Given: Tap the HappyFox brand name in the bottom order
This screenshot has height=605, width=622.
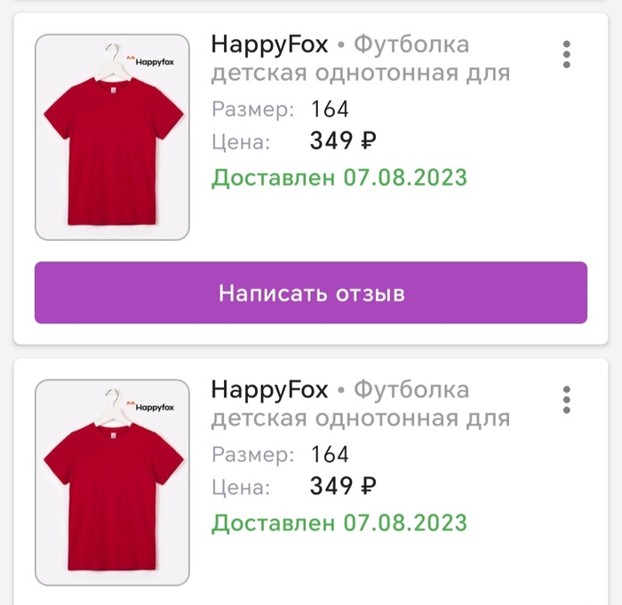Looking at the screenshot, I should click(269, 389).
